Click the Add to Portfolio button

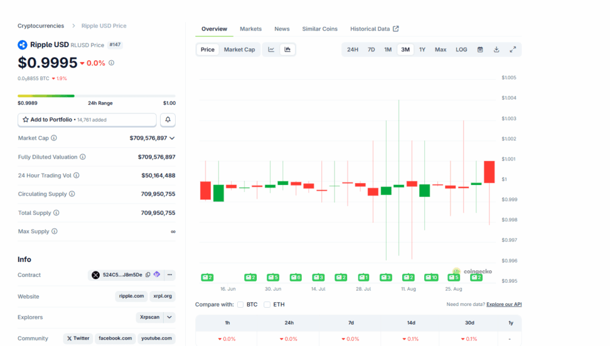pos(87,119)
